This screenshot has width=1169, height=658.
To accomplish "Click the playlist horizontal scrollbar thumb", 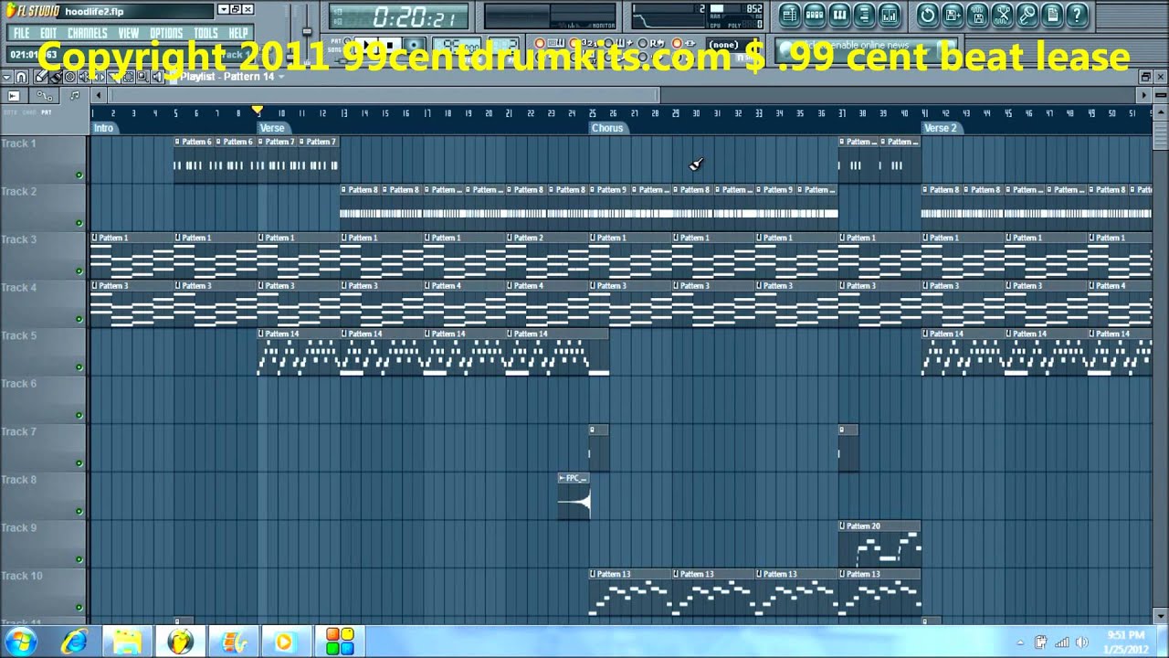I will click(385, 95).
